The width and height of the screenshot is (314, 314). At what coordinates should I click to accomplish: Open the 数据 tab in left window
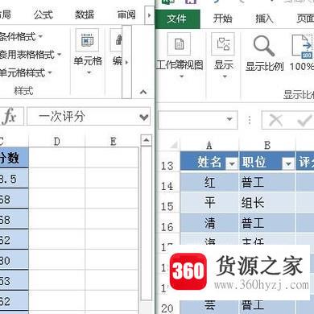85,14
